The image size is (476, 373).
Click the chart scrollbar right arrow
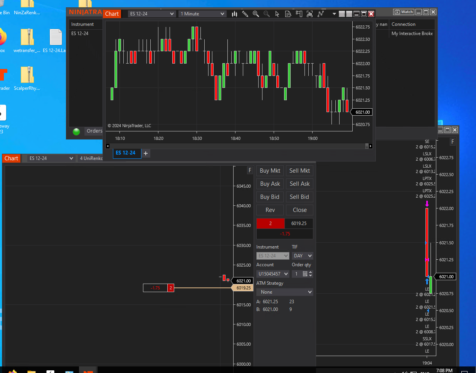pos(370,146)
